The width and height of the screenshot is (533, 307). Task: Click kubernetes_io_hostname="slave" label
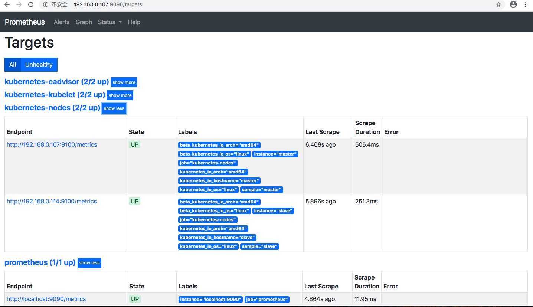218,238
